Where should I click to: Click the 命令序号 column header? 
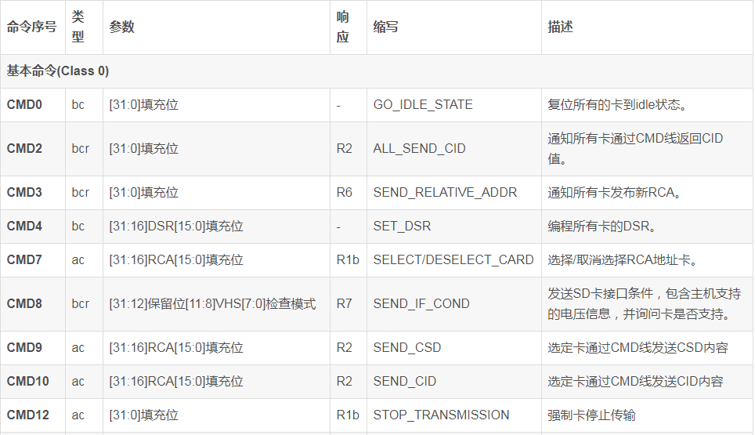click(31, 27)
